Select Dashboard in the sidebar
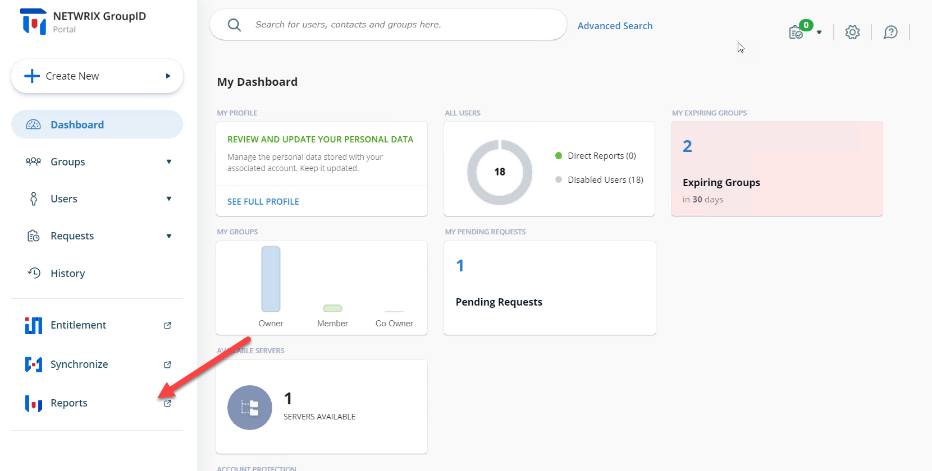The width and height of the screenshot is (932, 471). 97,124
